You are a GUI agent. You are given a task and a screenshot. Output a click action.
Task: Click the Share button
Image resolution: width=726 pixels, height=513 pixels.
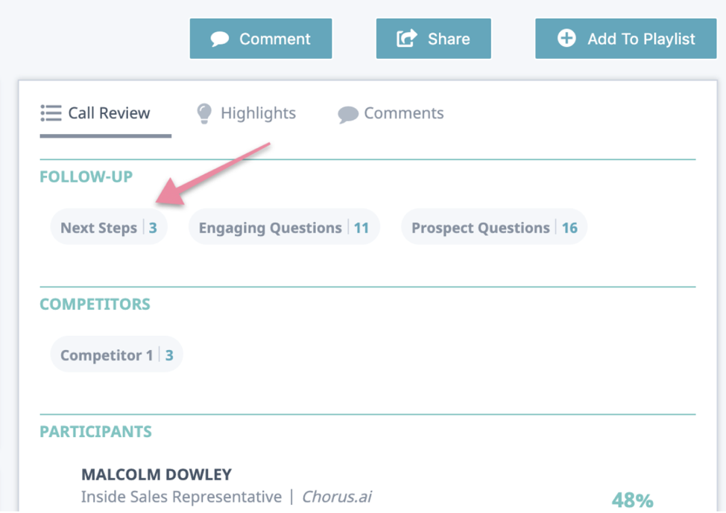click(433, 39)
